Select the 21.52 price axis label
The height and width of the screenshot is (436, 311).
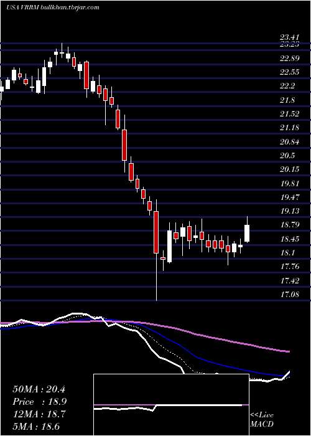(290, 114)
